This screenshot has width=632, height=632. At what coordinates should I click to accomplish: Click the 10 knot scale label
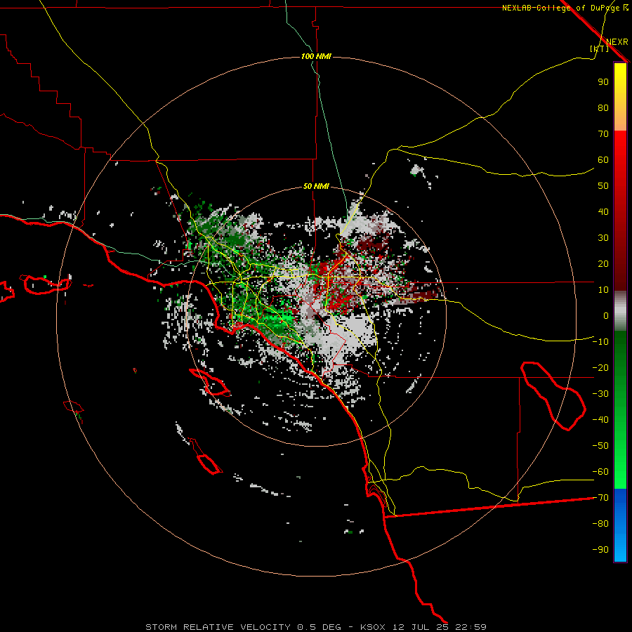(603, 290)
